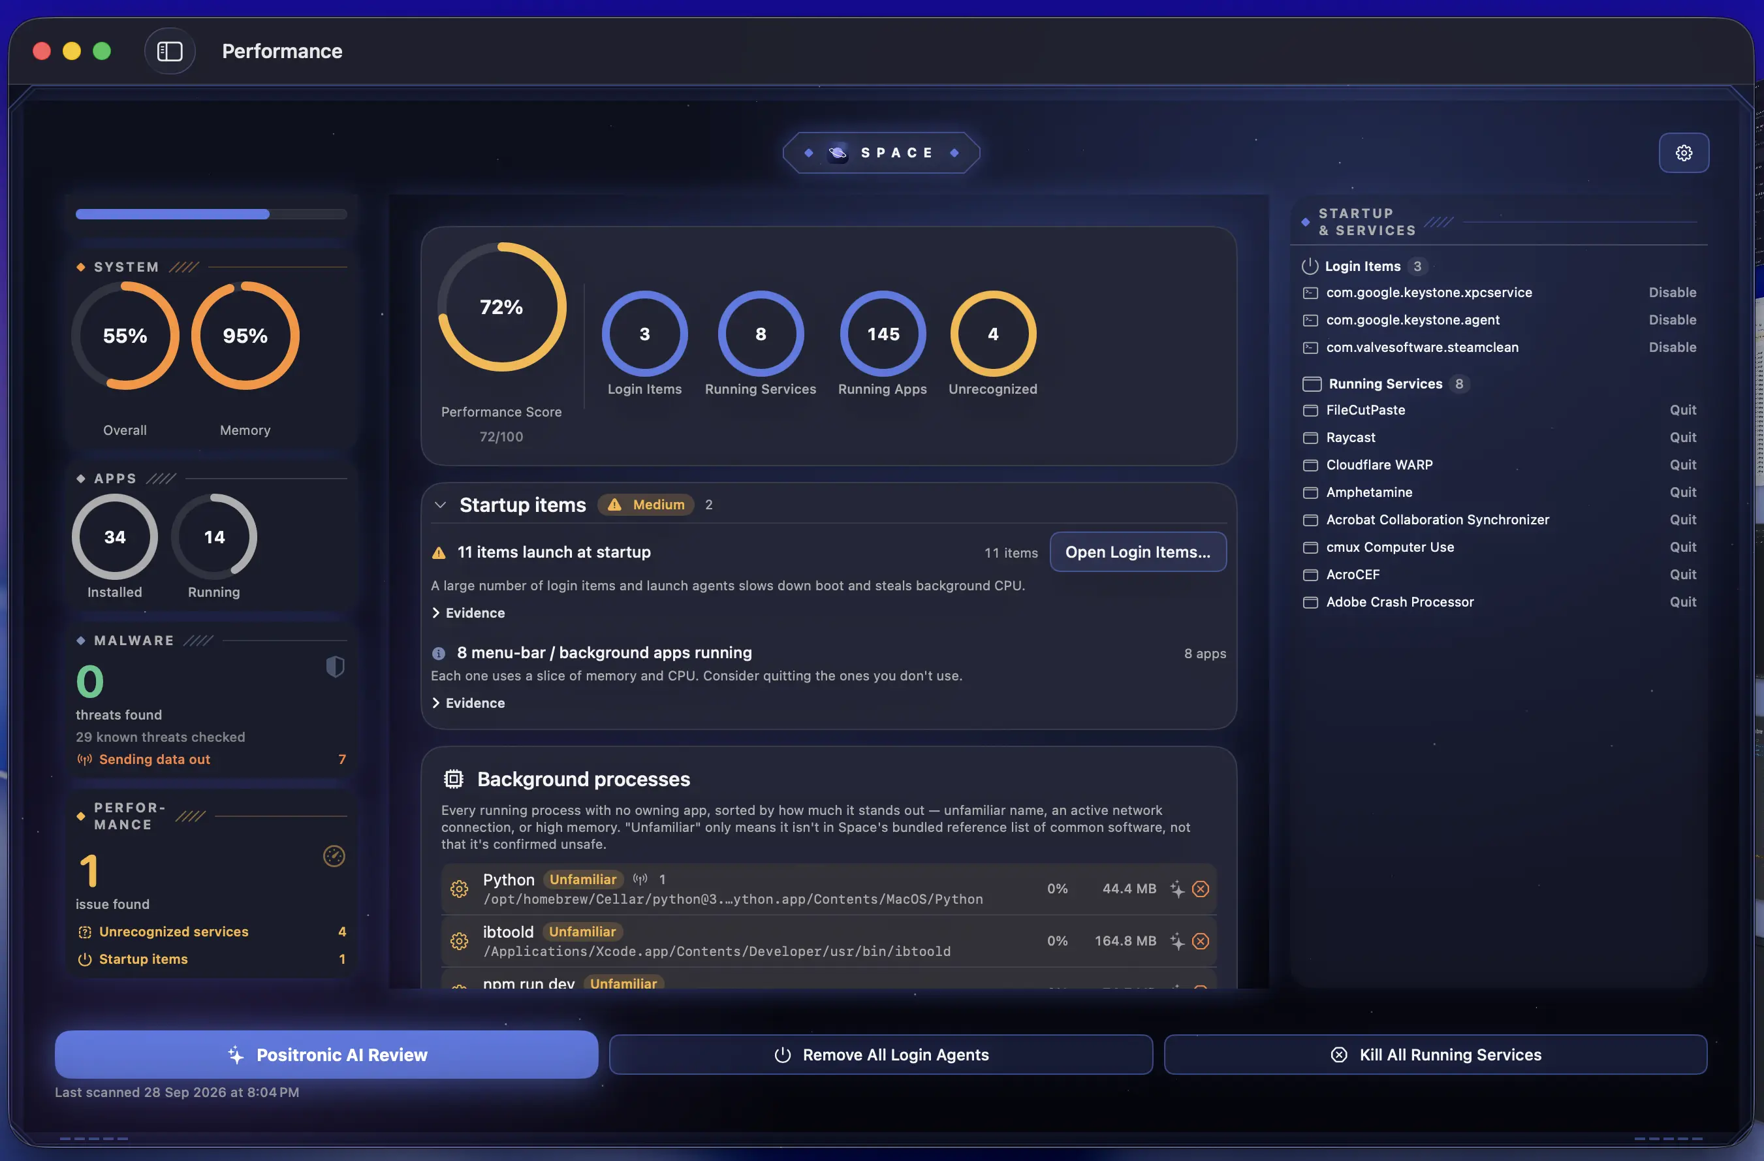Click the Running Services window icon header

(x=1311, y=384)
